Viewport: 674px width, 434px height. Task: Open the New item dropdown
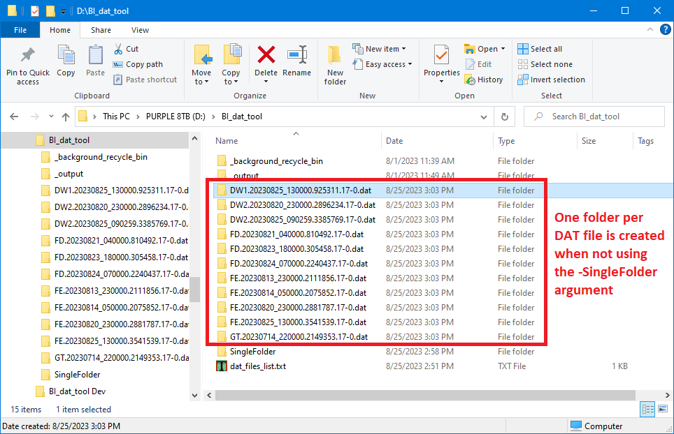pyautogui.click(x=379, y=49)
